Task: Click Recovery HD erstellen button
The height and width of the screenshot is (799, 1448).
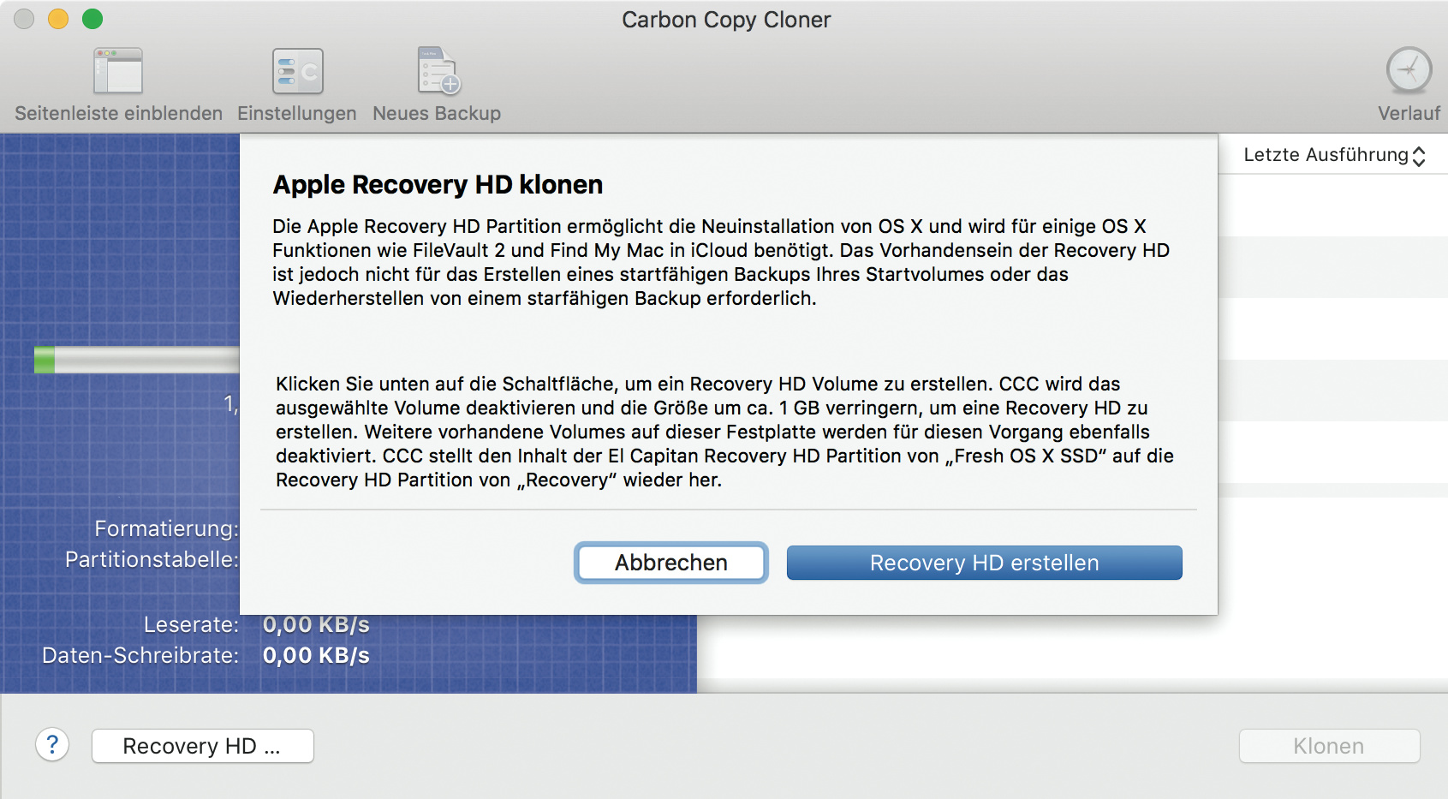Action: [x=984, y=563]
